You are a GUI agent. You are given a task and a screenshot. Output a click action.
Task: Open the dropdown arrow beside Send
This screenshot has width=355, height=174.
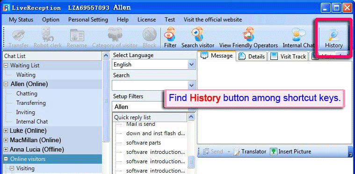pyautogui.click(x=229, y=152)
